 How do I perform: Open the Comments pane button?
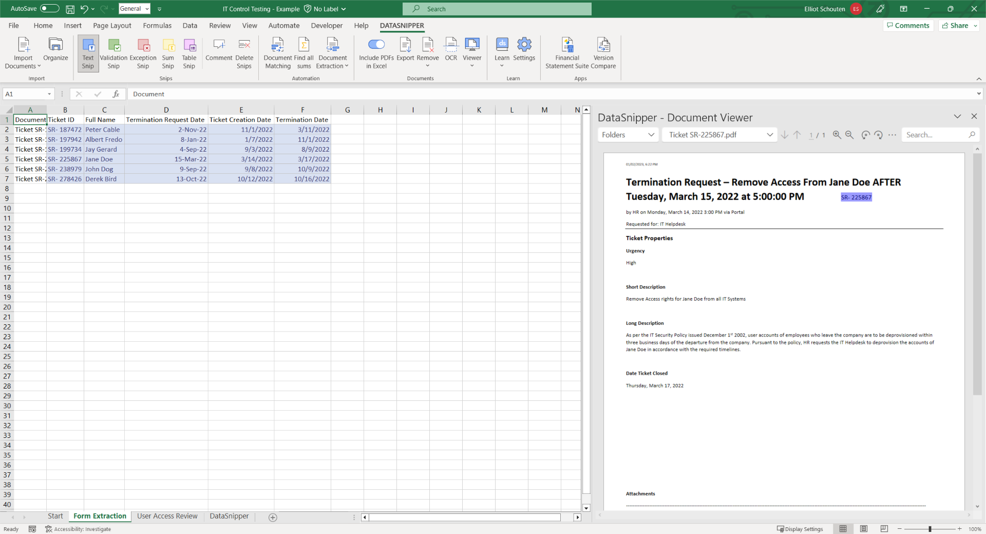click(x=908, y=26)
